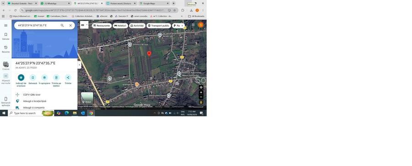Open Salvate saved places
This screenshot has height=166, width=412.
pyautogui.click(x=6, y=36)
